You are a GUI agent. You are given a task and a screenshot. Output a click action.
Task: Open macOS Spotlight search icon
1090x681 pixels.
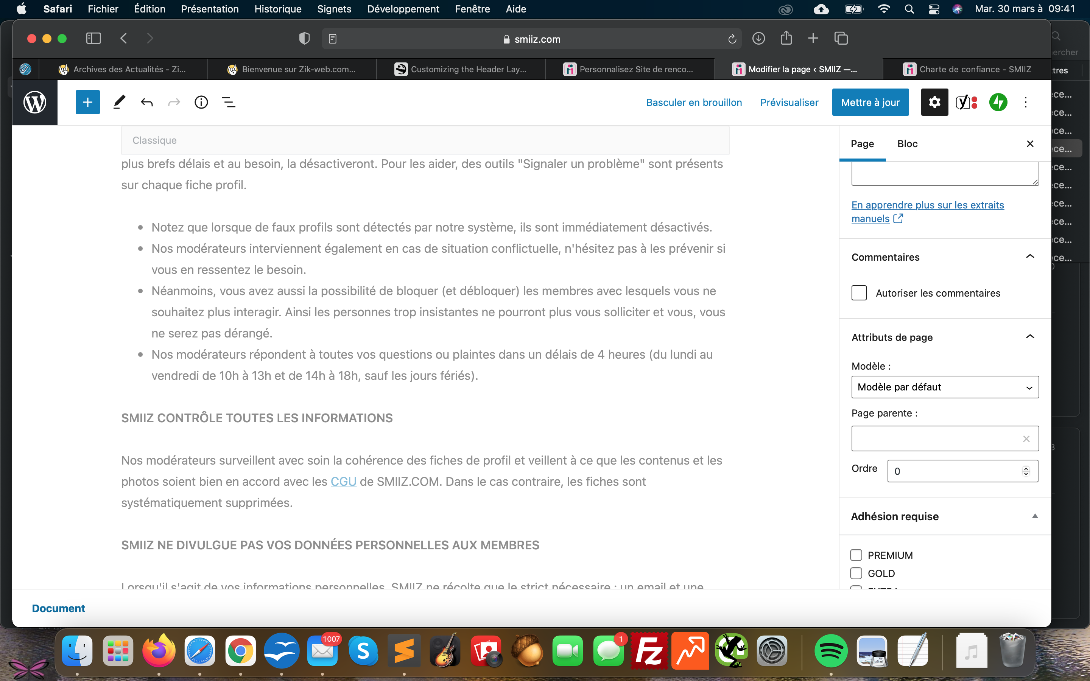point(909,9)
